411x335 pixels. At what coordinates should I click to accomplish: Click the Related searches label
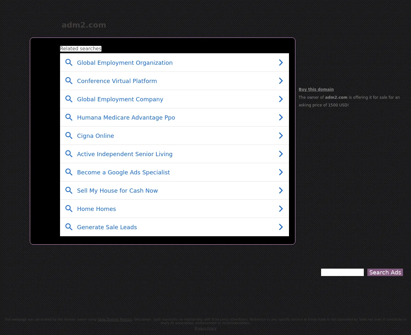coord(81,49)
